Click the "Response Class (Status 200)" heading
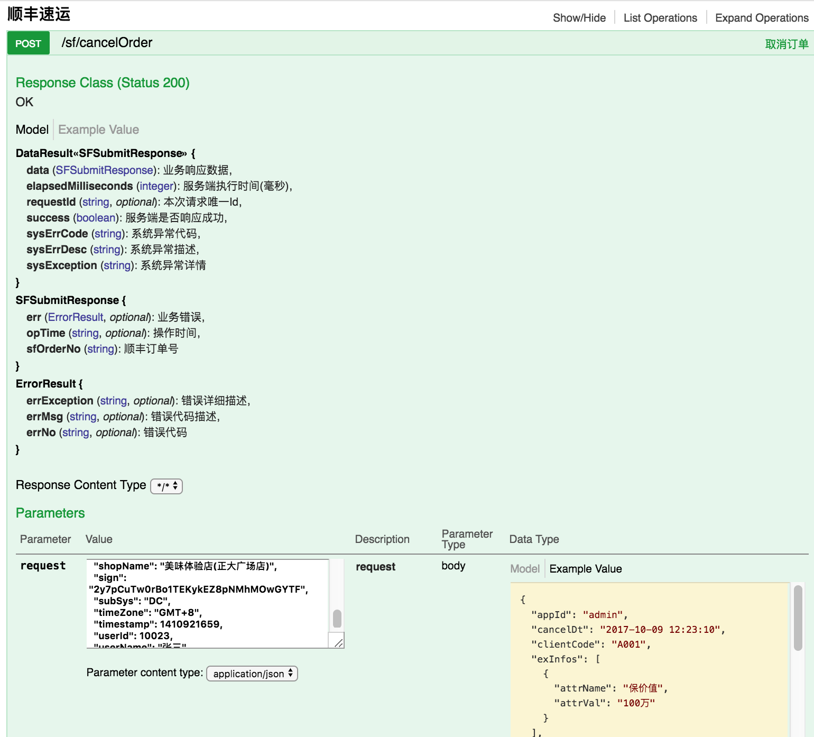This screenshot has width=814, height=737. point(103,83)
